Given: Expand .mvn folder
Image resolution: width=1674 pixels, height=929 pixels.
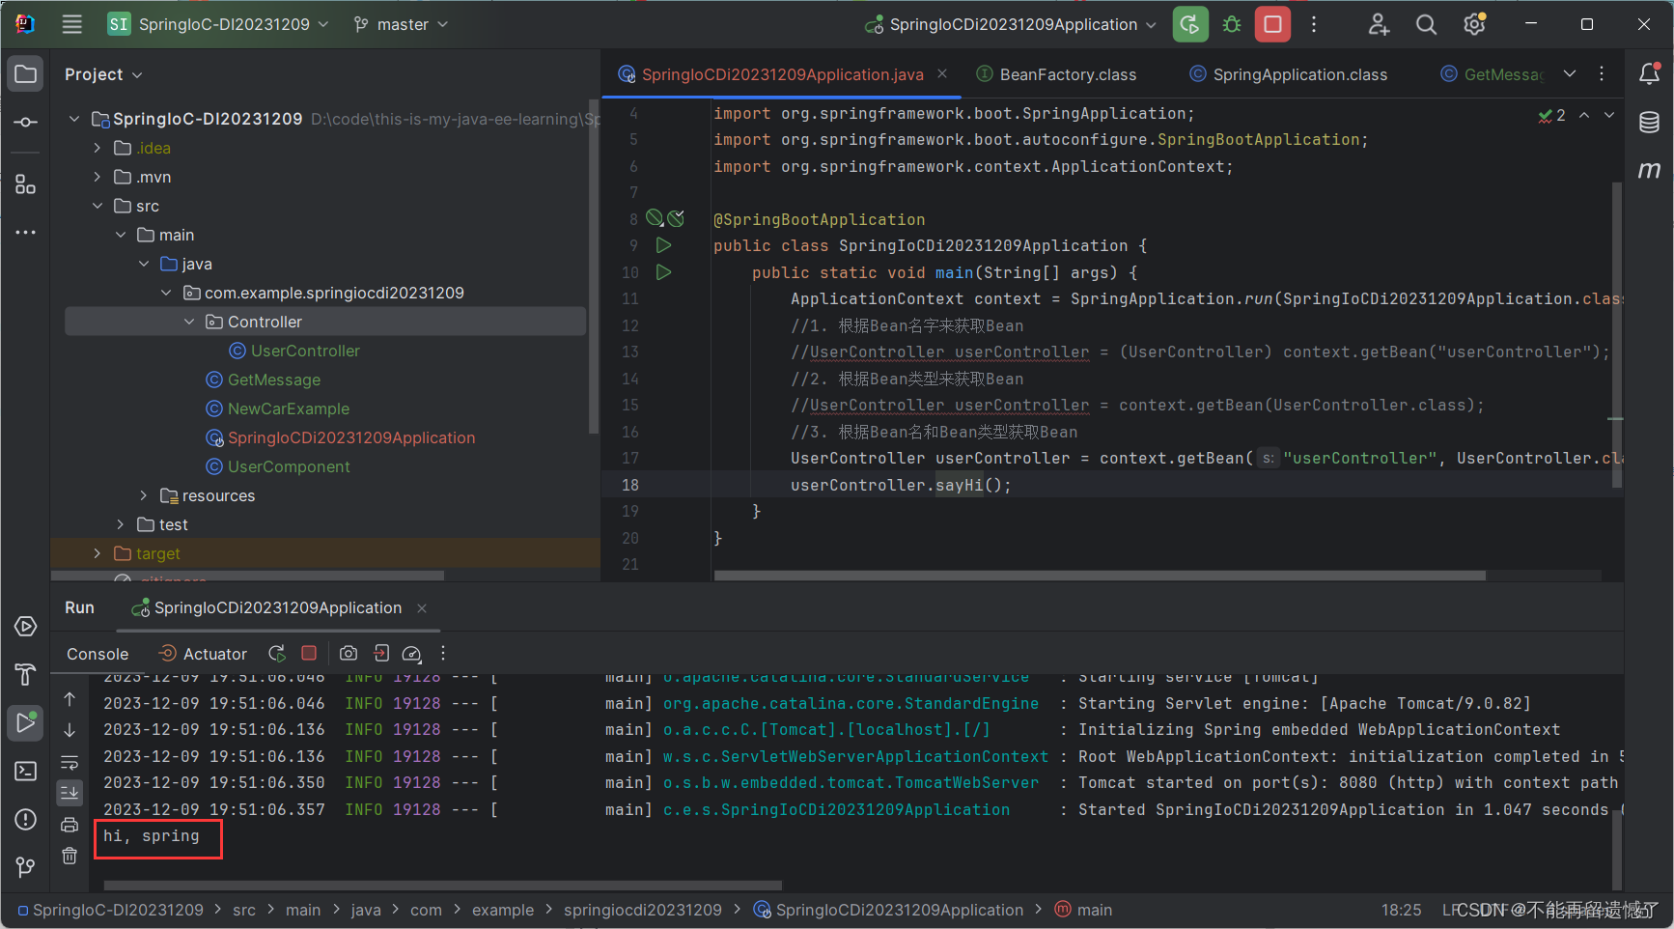Looking at the screenshot, I should coord(97,177).
